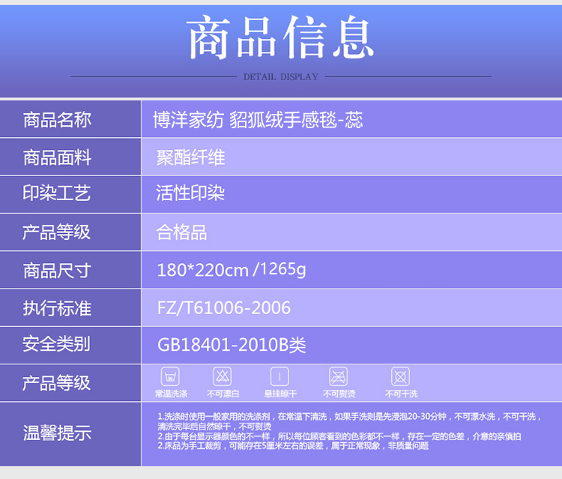Image resolution: width=562 pixels, height=479 pixels.
Task: Select the 商品名称 row label
Action: [58, 120]
